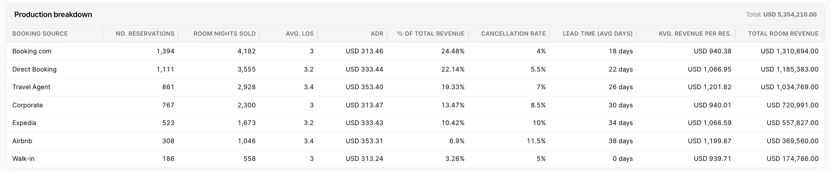Click revenue share 19.33%

point(453,87)
